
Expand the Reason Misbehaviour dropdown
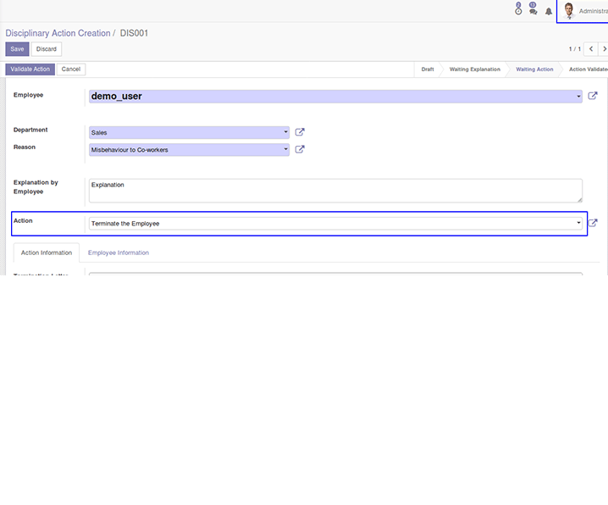(285, 149)
